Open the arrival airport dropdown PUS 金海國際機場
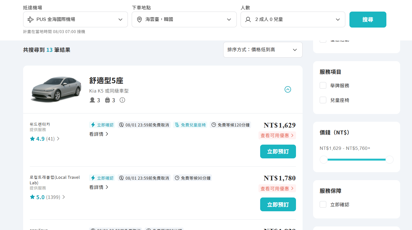Image resolution: width=412 pixels, height=230 pixels. tap(75, 19)
